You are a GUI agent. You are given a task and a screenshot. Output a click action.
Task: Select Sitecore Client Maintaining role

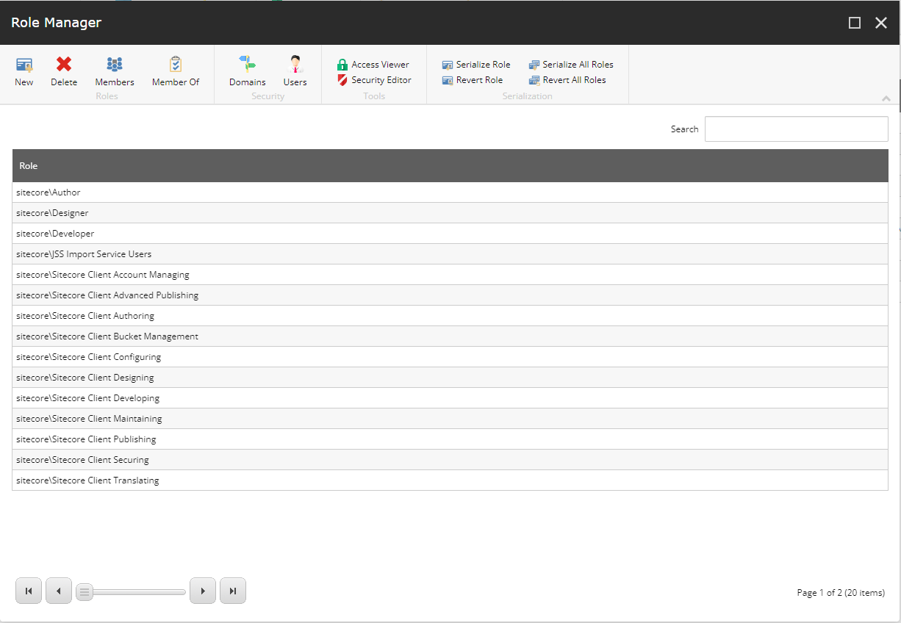450,419
